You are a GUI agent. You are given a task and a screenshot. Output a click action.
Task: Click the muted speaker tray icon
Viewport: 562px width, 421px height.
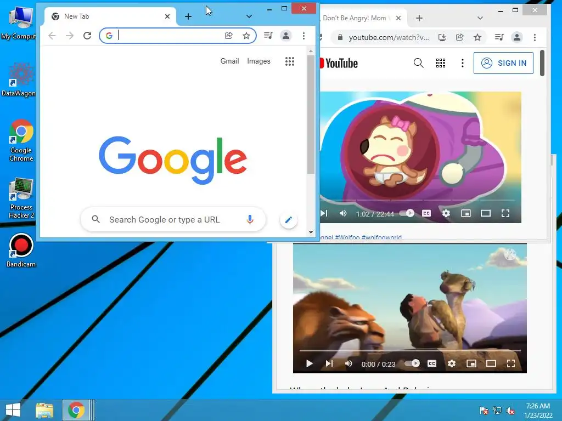point(510,411)
